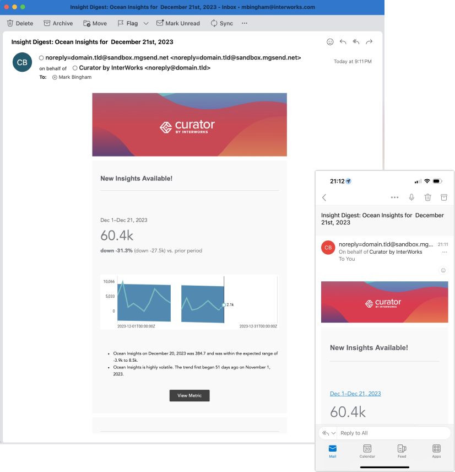Image resolution: width=455 pixels, height=472 pixels.
Task: Click the noreply sandbox.mgsend.net sender address
Action: (173, 57)
